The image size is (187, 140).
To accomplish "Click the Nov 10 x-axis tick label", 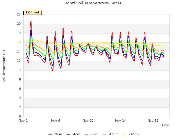I will point(88,120).
